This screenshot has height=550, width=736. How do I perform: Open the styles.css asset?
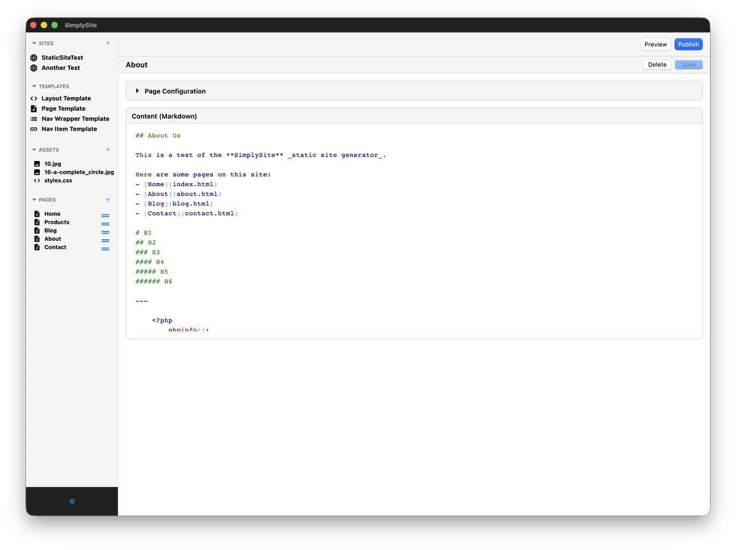pyautogui.click(x=58, y=181)
